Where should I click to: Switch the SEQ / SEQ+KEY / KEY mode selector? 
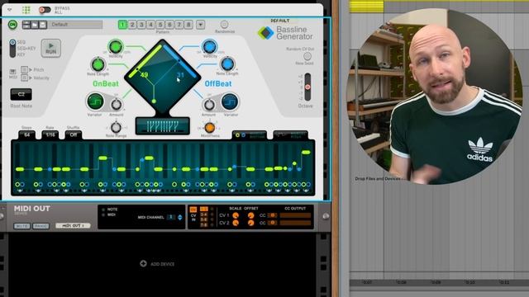pyautogui.click(x=12, y=48)
